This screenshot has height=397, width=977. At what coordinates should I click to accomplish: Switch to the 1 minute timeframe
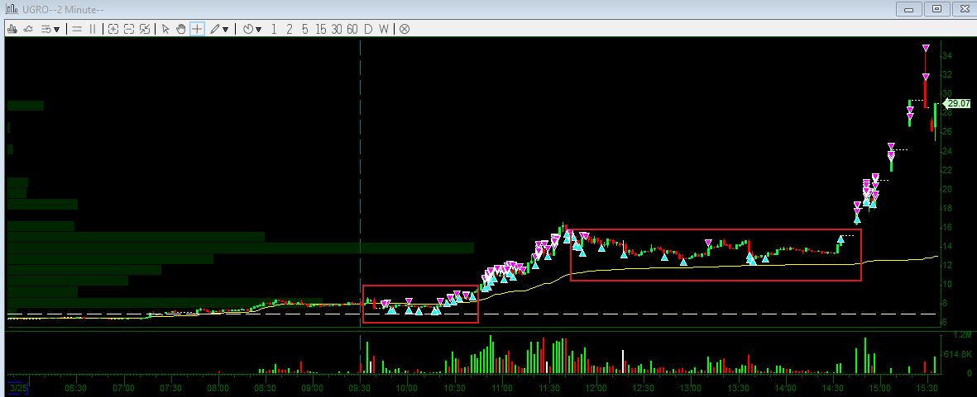click(274, 29)
